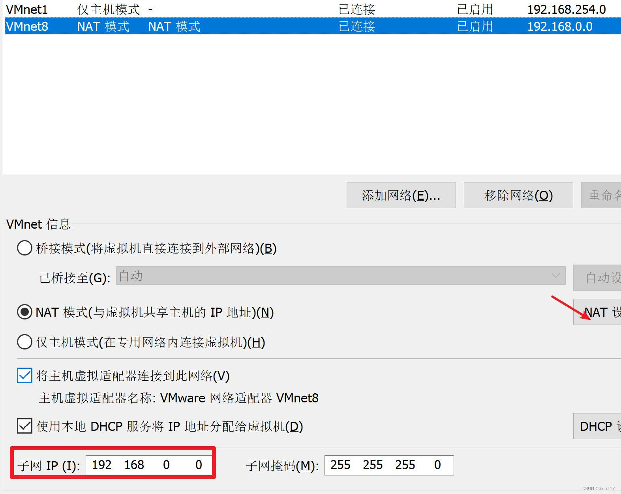
Task: Open NAT 设置 button
Action: point(597,312)
